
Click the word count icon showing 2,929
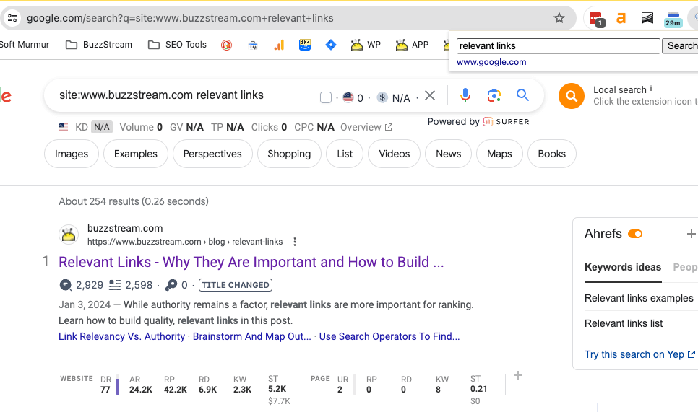click(x=65, y=285)
